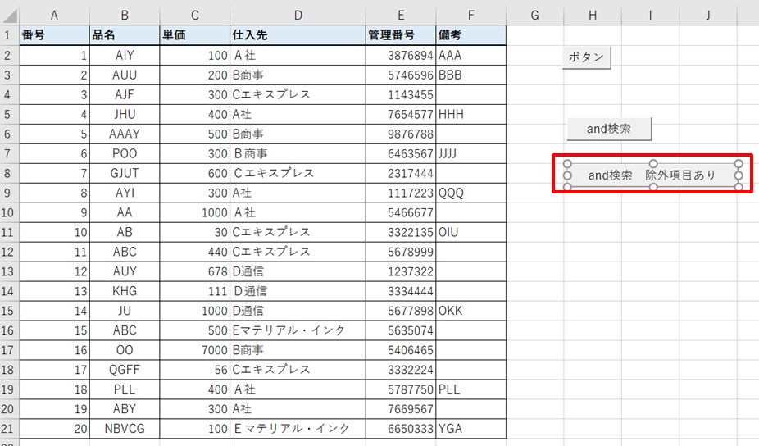Screen dimensions: 759x446
Task: Select column H header
Action: (593, 16)
